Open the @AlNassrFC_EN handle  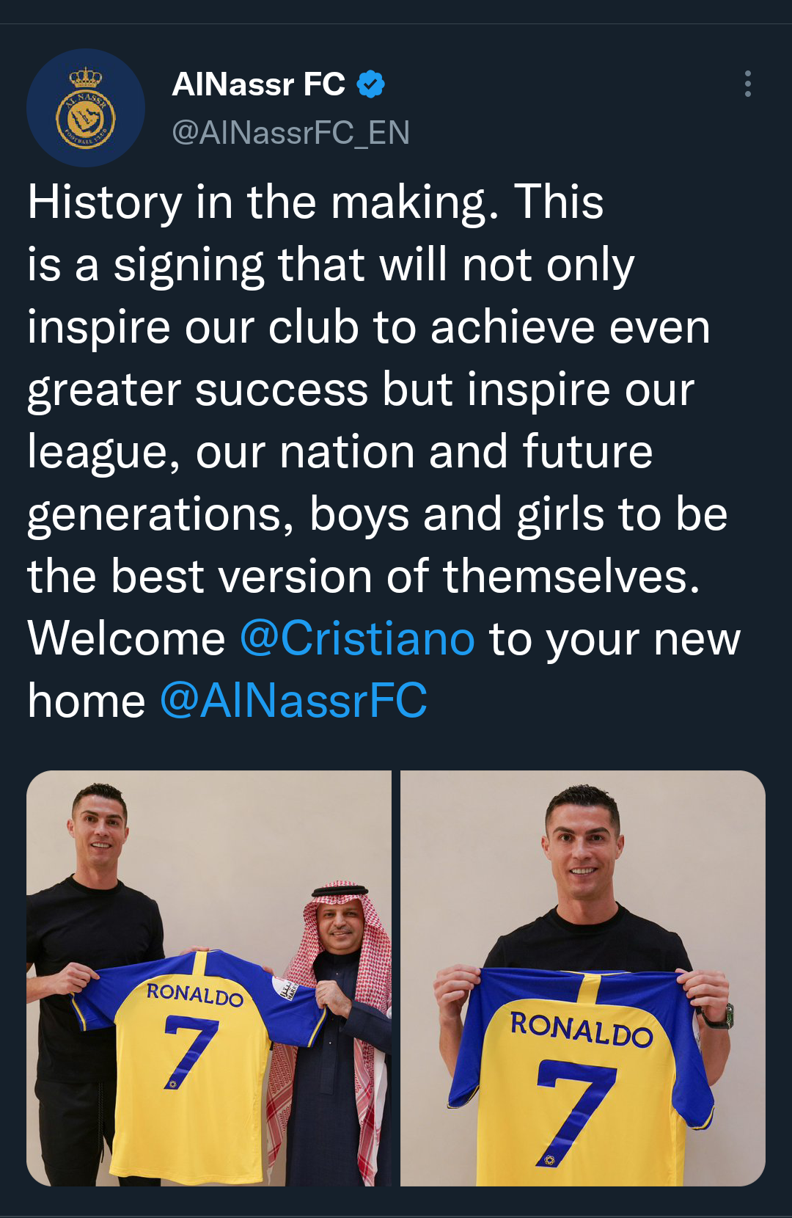click(x=290, y=133)
